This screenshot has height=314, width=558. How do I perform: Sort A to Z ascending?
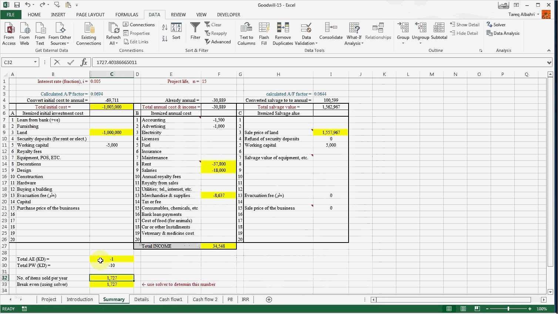(165, 27)
